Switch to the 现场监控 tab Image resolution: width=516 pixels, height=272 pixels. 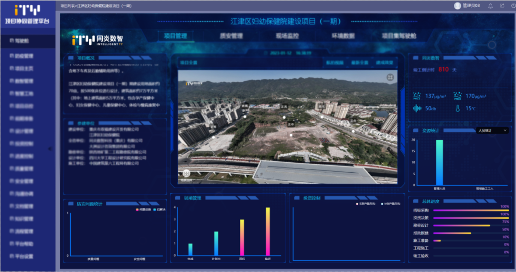tap(287, 36)
